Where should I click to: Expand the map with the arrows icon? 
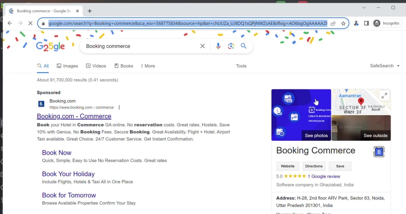point(384,96)
